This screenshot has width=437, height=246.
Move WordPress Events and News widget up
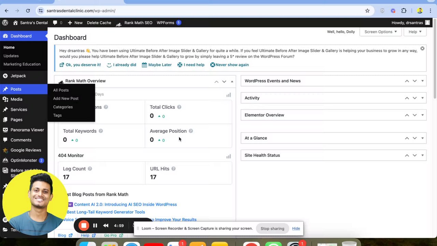point(407,81)
